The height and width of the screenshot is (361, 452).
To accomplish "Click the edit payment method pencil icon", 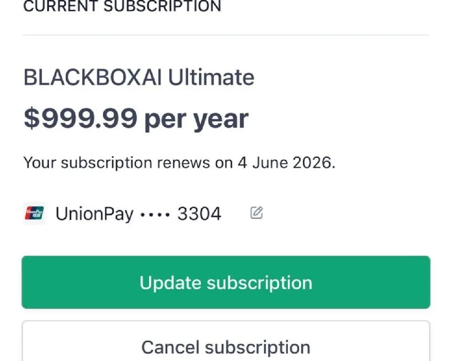I will 256,213.
